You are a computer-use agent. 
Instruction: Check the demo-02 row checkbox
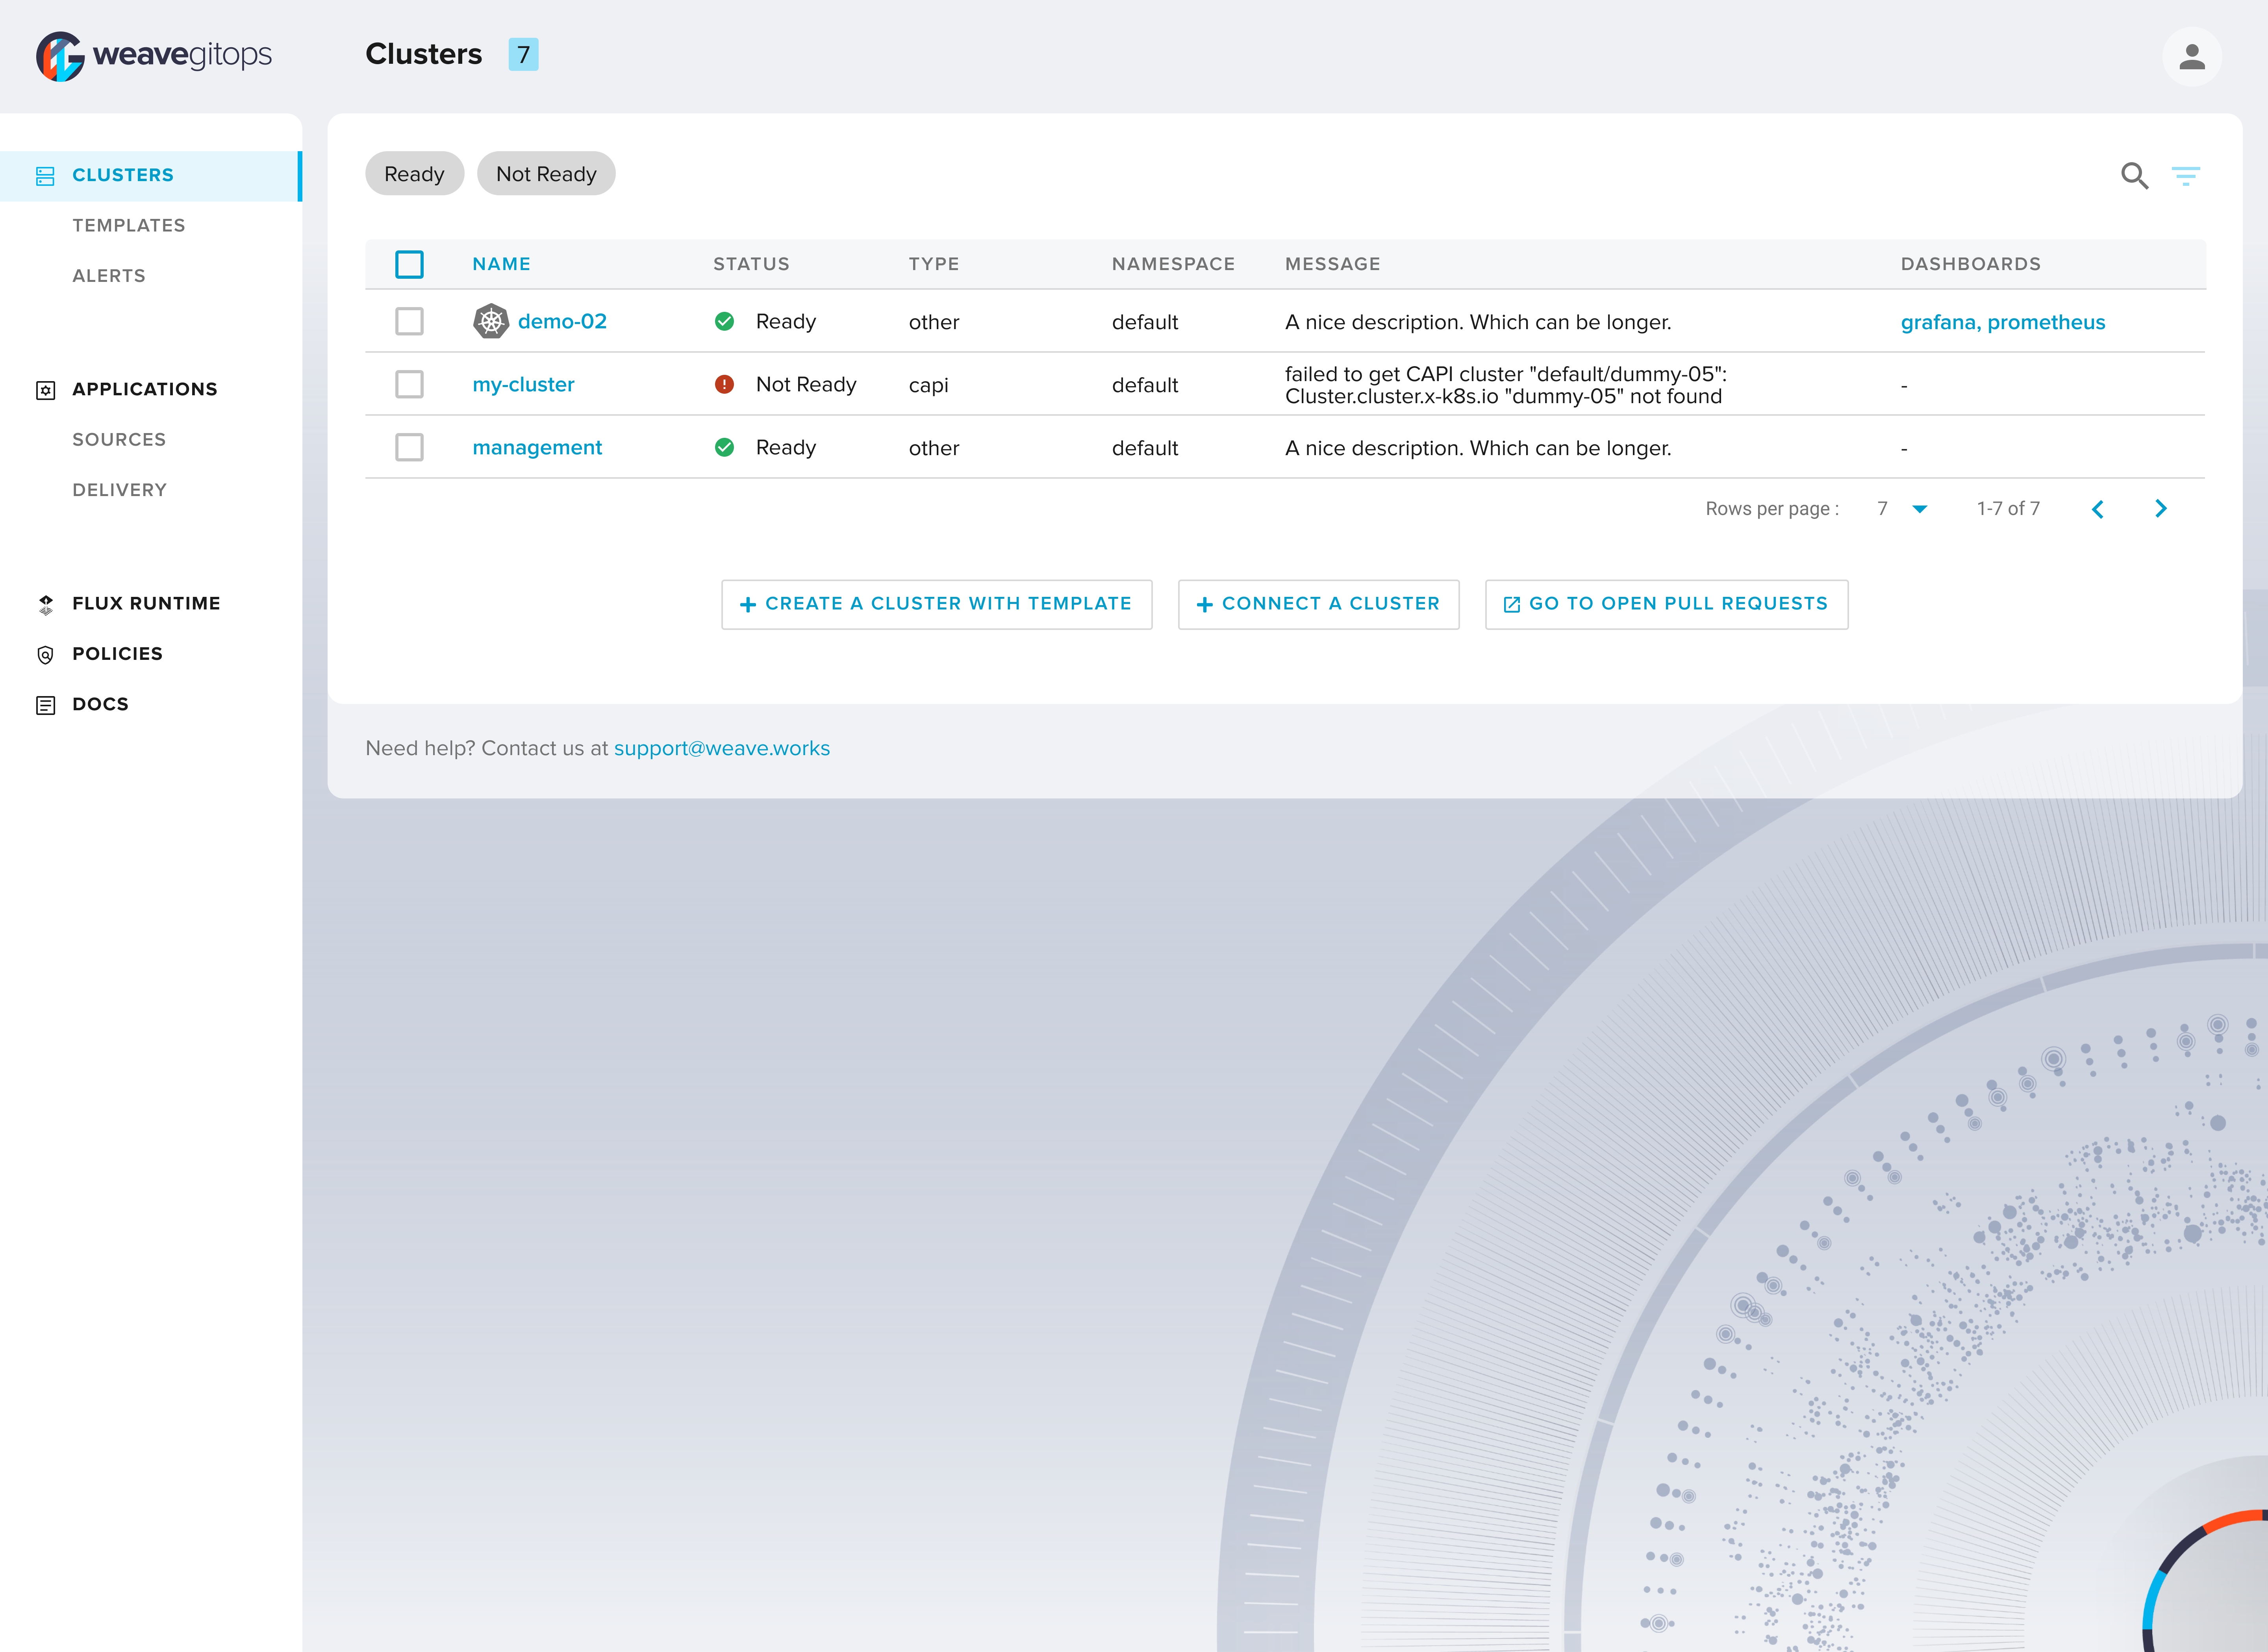pyautogui.click(x=409, y=321)
